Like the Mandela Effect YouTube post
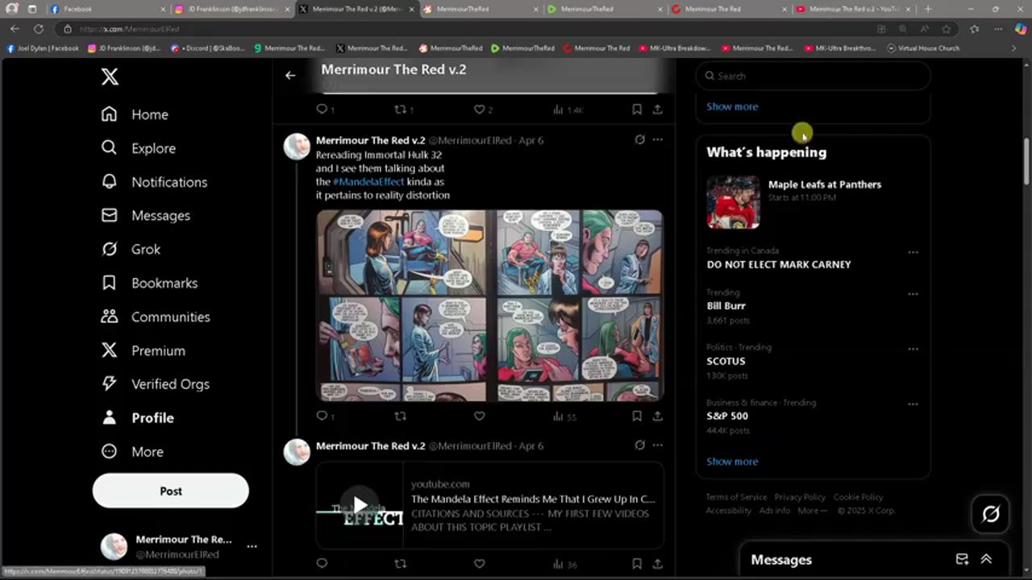Image resolution: width=1032 pixels, height=580 pixels. pos(479,564)
